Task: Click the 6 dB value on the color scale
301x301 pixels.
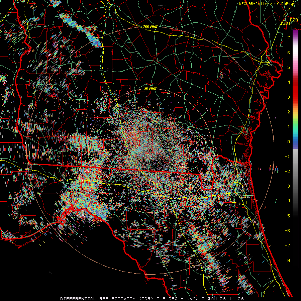Action: [x=289, y=53]
